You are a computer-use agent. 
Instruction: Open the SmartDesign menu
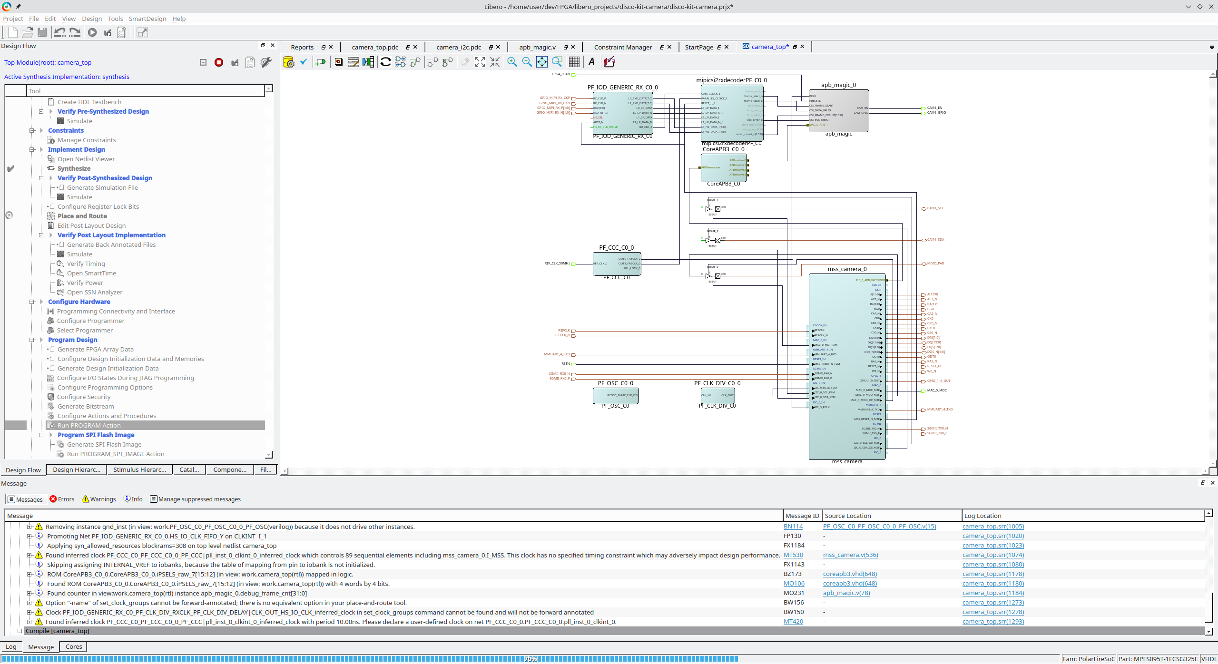tap(147, 19)
